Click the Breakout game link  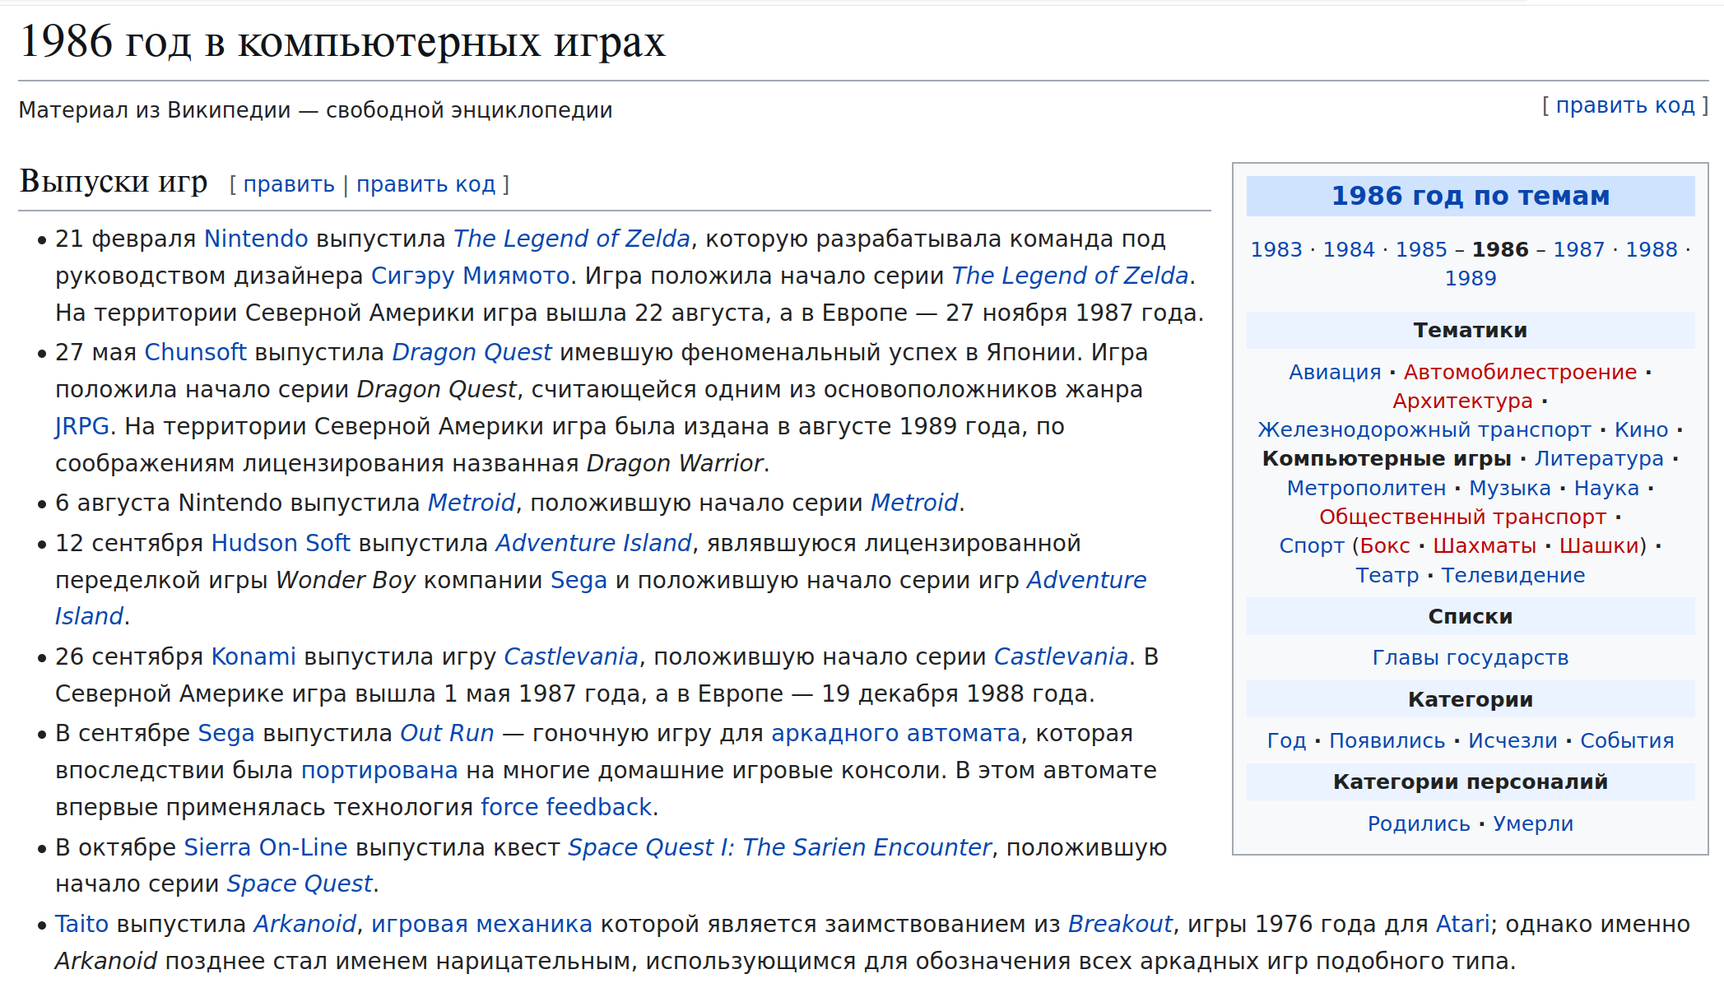1119,924
